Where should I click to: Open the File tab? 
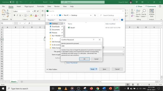pos(3,6)
